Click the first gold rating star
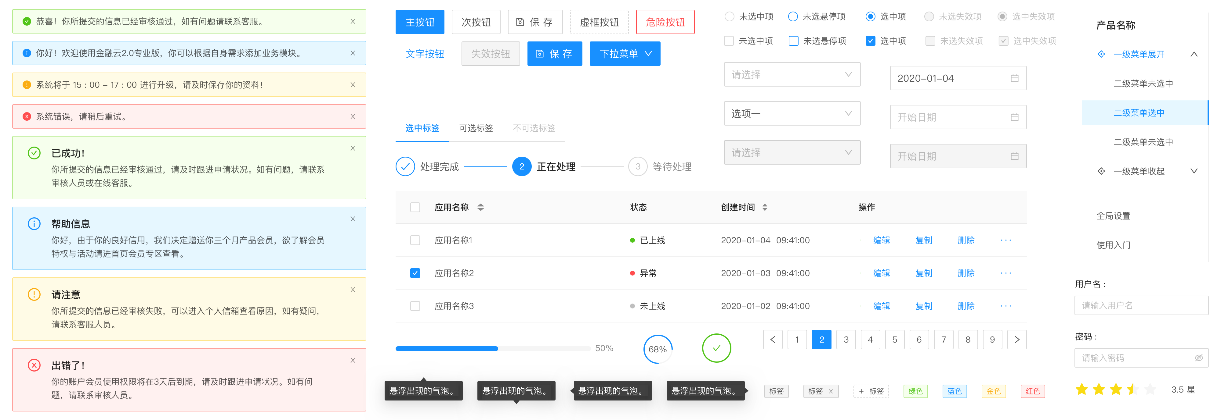The height and width of the screenshot is (420, 1221). 1082,390
